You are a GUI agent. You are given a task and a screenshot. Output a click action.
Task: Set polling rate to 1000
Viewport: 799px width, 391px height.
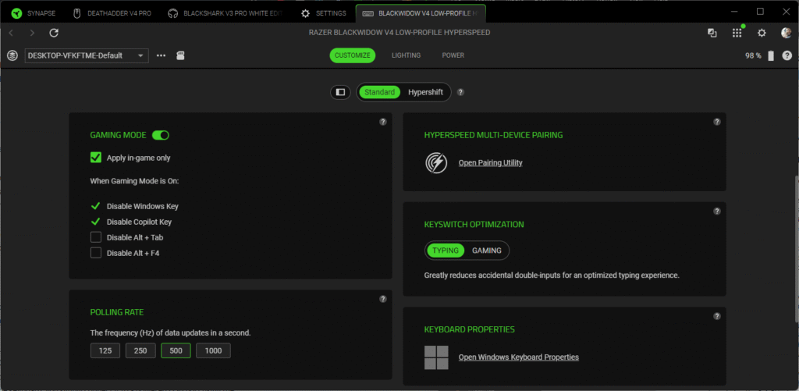(213, 350)
